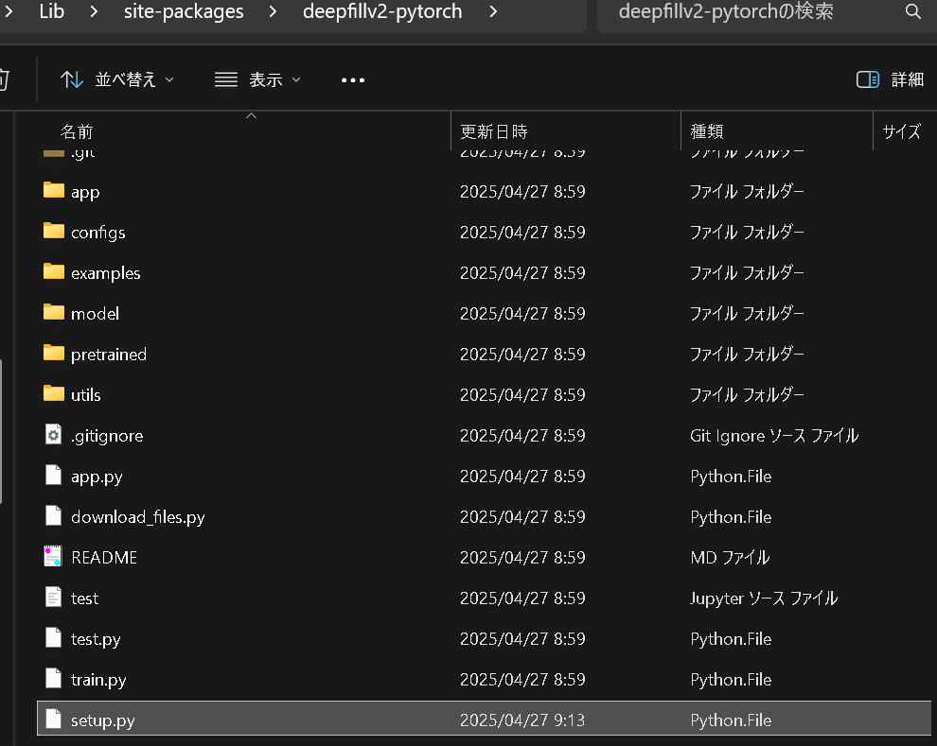
Task: Open the more options ellipsis menu
Action: [x=352, y=79]
